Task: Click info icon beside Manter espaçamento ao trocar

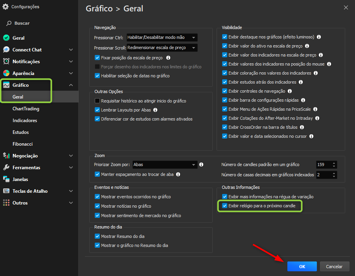Action: click(x=178, y=174)
